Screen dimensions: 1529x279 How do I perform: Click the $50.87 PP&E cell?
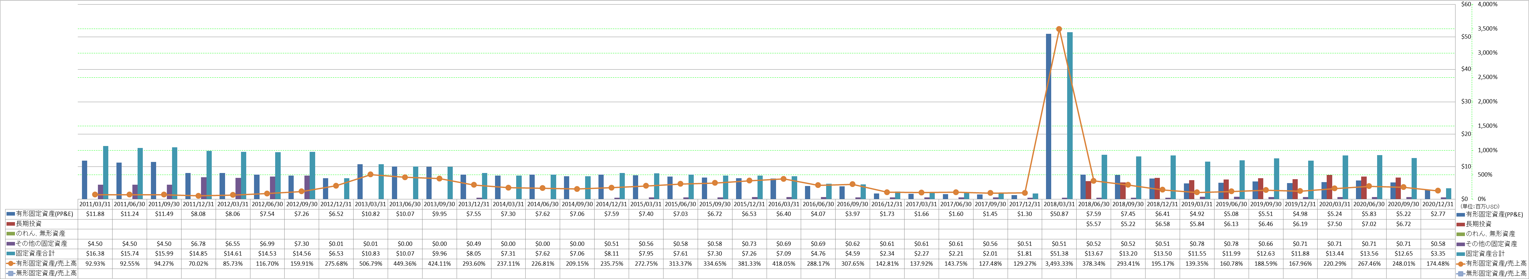1059,214
